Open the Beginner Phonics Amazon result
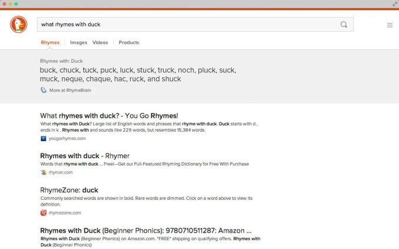399x249 pixels. 146,230
